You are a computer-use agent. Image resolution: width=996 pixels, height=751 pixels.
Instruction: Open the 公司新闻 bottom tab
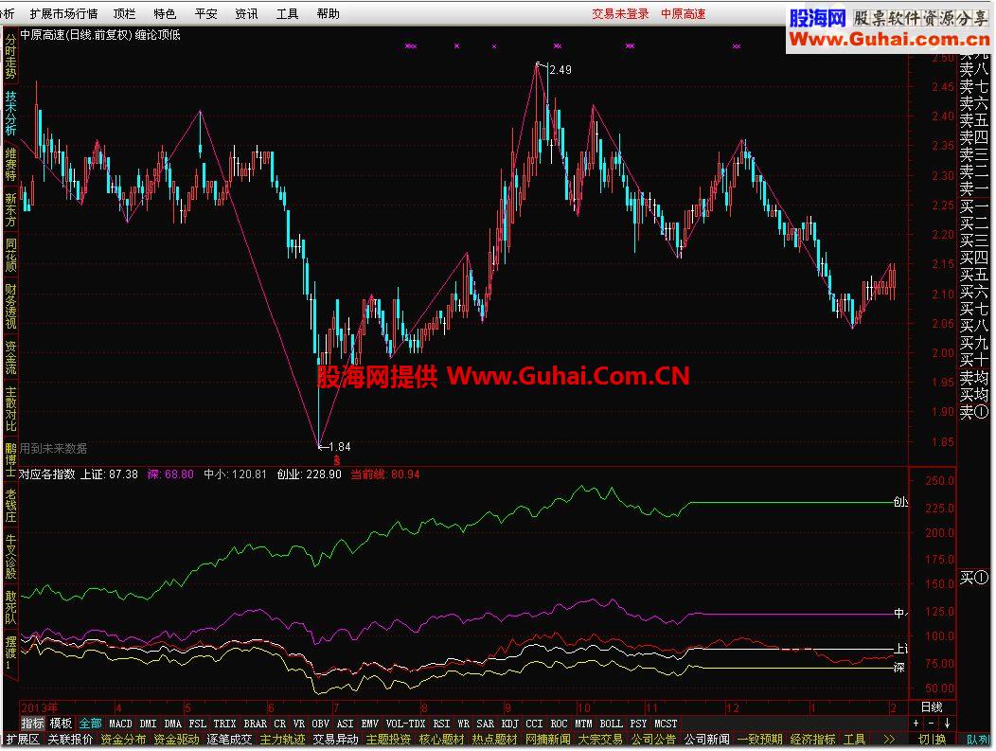pos(707,740)
